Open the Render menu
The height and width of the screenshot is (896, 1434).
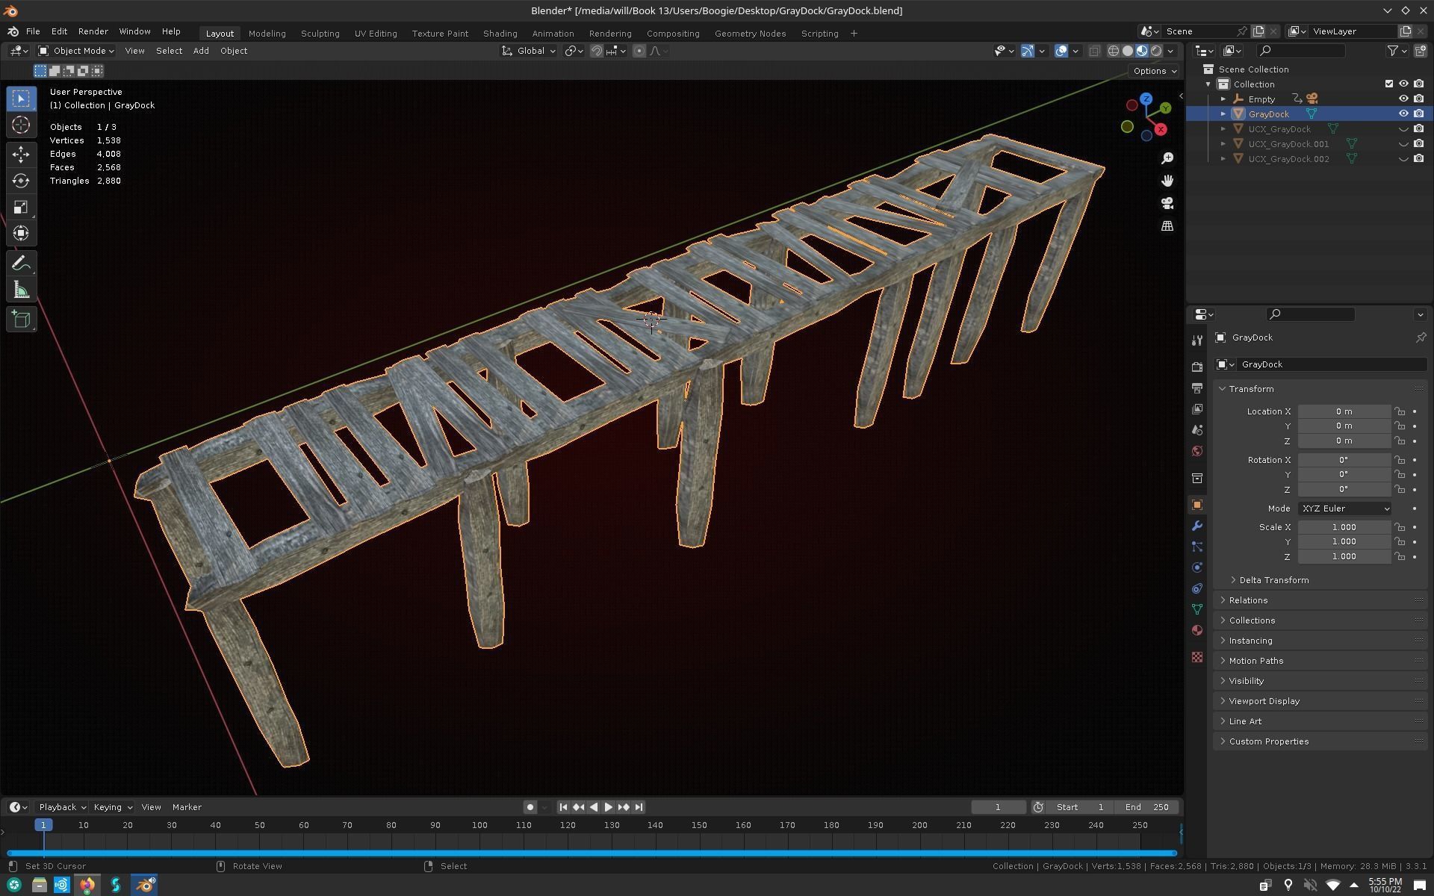tap(93, 31)
